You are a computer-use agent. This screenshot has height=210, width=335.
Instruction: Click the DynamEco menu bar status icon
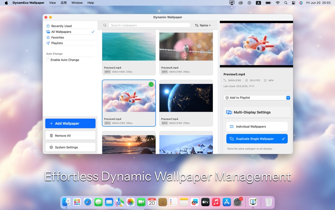point(232,3)
